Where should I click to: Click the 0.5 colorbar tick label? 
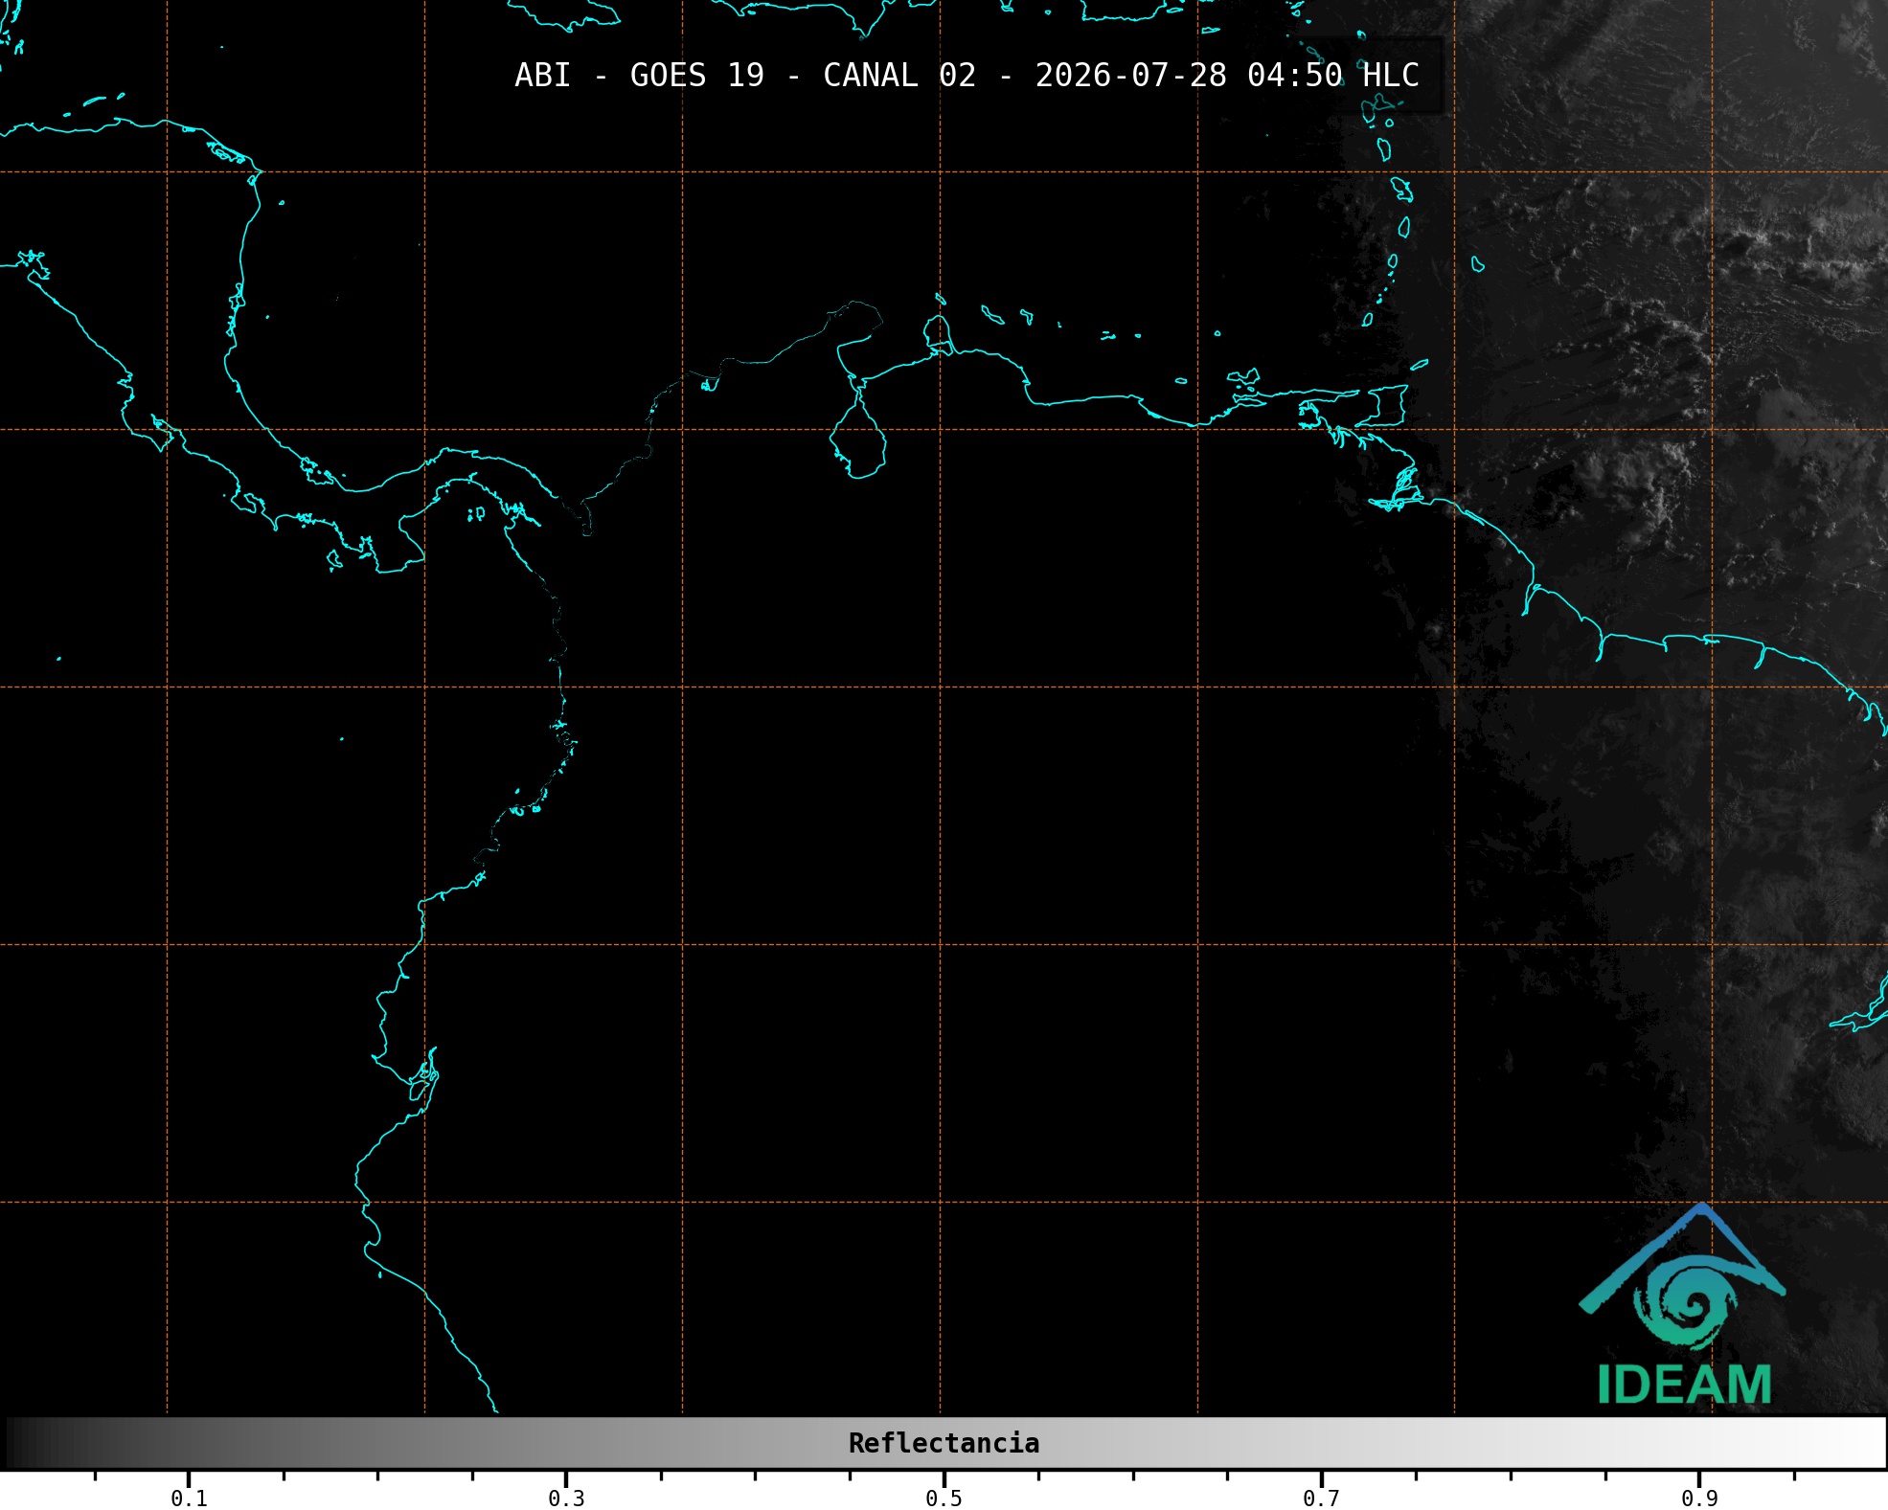point(944,1499)
